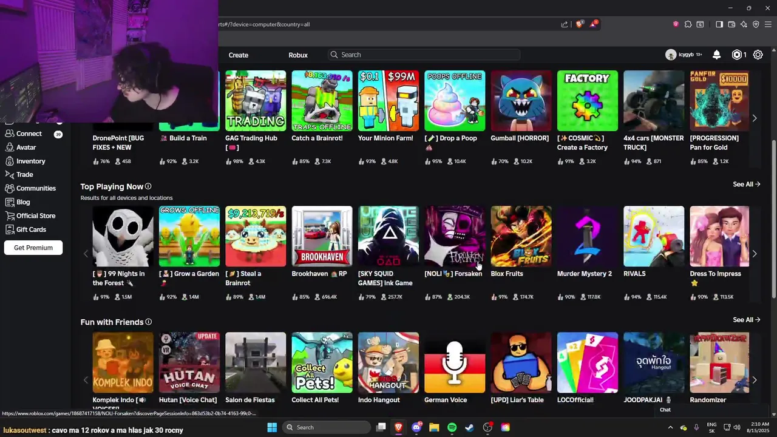Open the browser extensions puzzle icon

(x=688, y=24)
